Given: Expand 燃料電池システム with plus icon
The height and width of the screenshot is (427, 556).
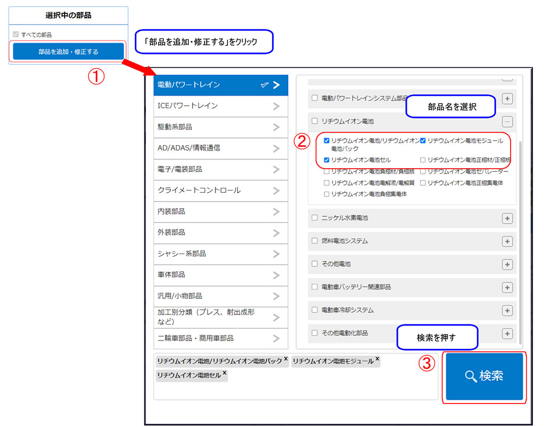Looking at the screenshot, I should click(x=507, y=241).
